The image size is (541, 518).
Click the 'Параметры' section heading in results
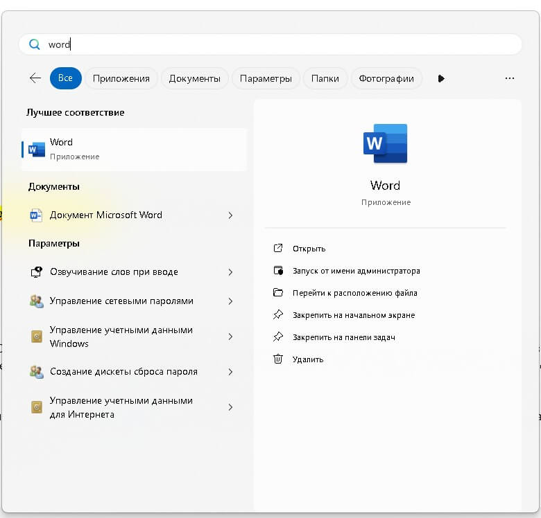[x=54, y=244]
